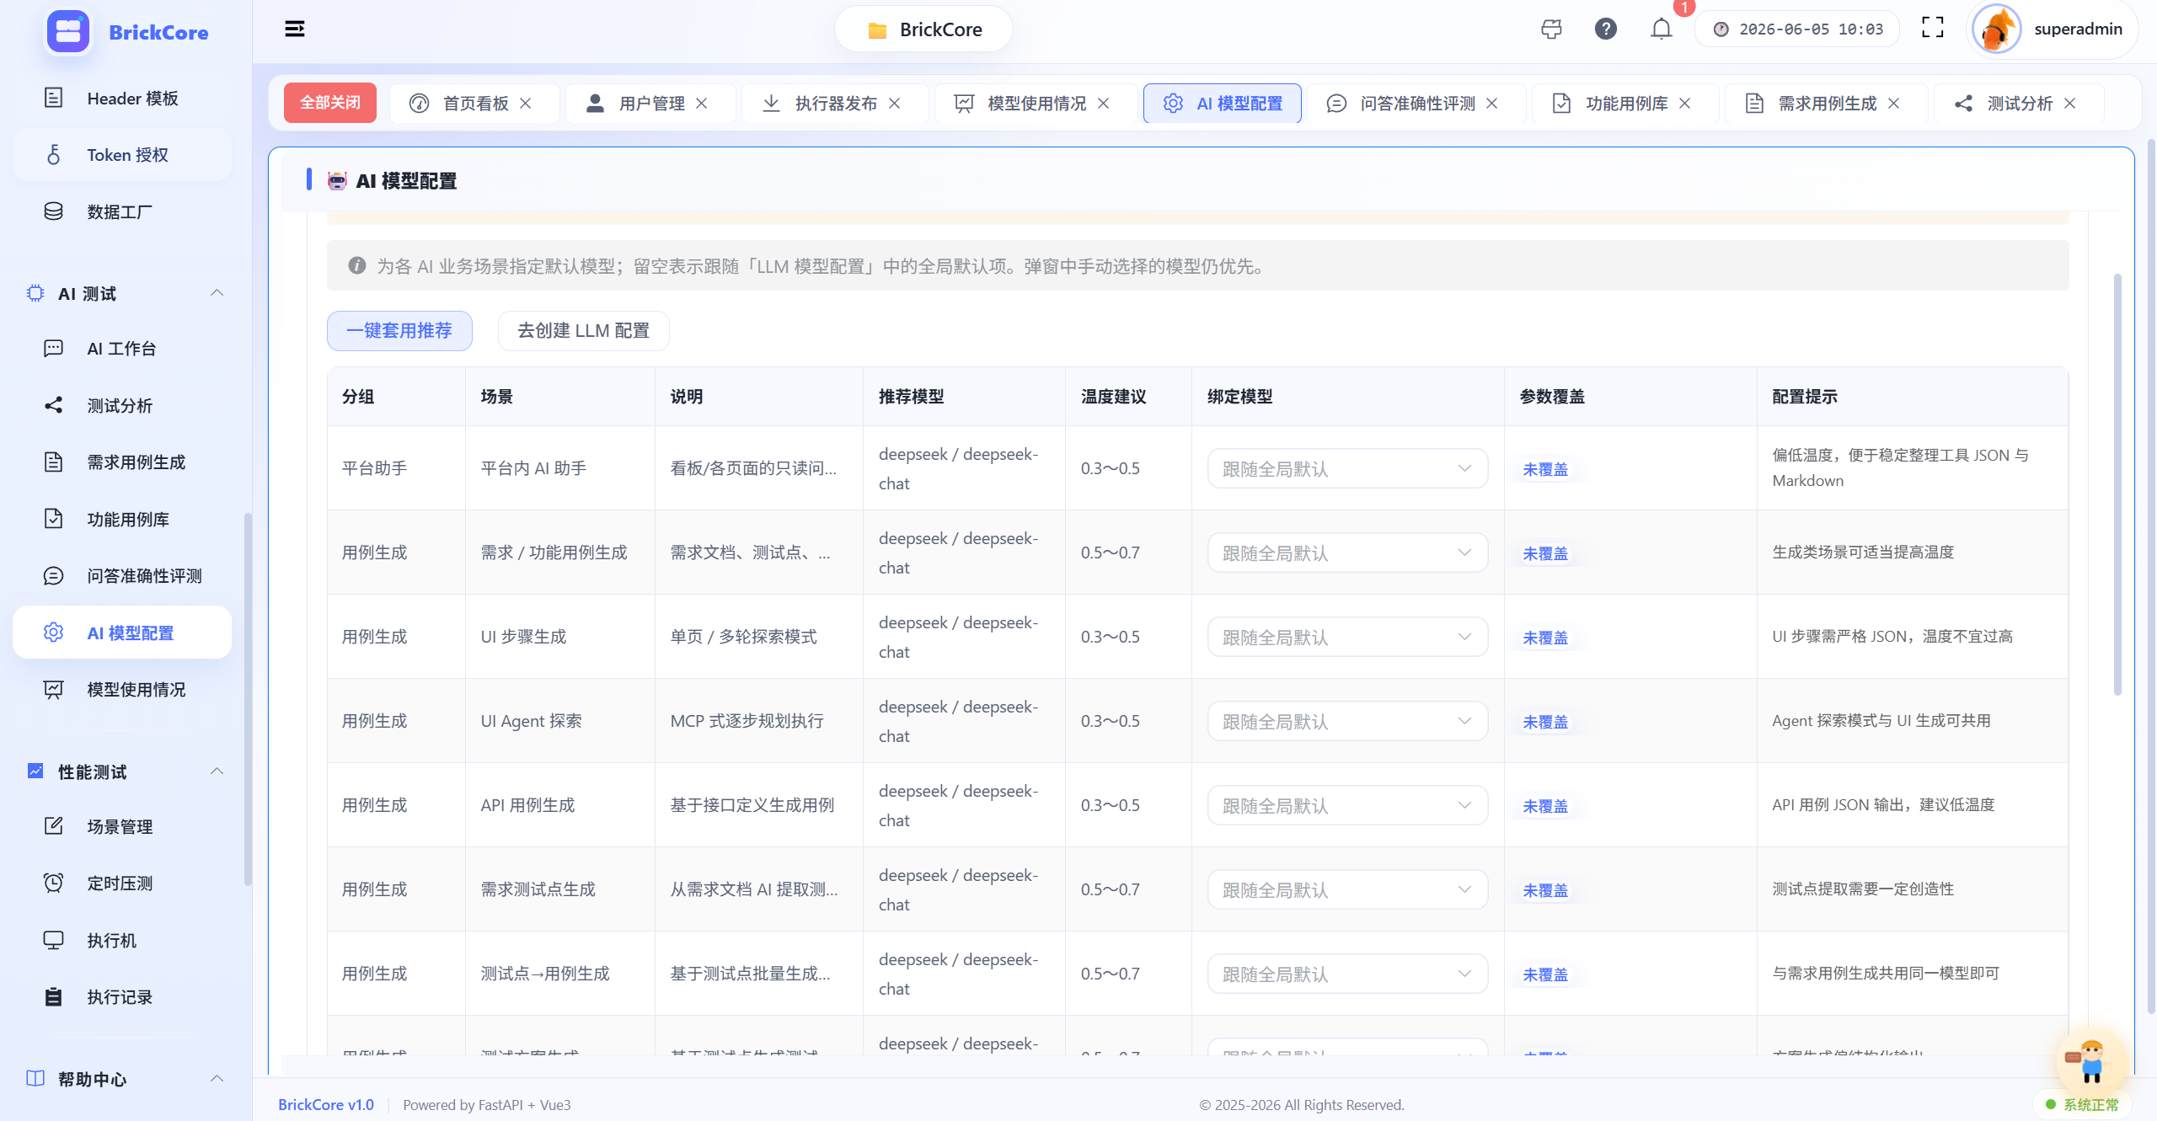The width and height of the screenshot is (2157, 1121).
Task: Open the notifications bell
Action: pyautogui.click(x=1661, y=29)
